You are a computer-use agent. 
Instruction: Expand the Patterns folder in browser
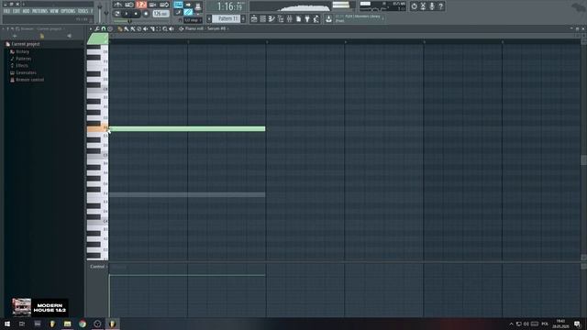click(23, 59)
